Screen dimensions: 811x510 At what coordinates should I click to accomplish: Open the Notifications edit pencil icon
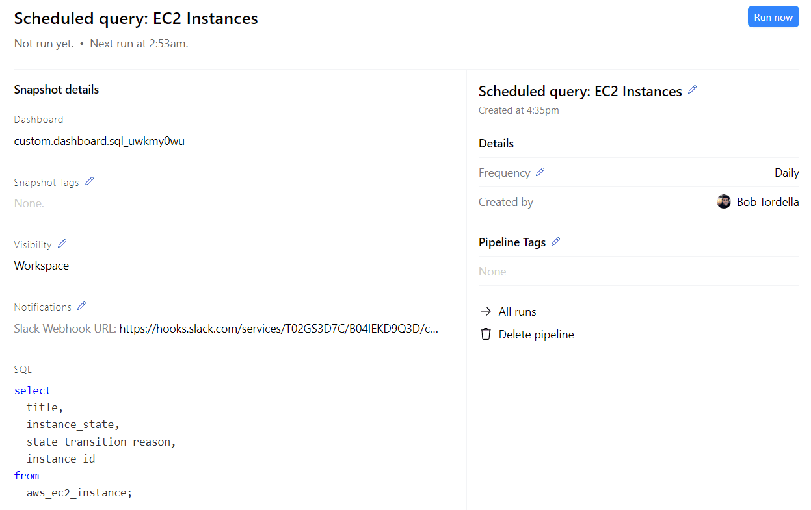coord(81,306)
